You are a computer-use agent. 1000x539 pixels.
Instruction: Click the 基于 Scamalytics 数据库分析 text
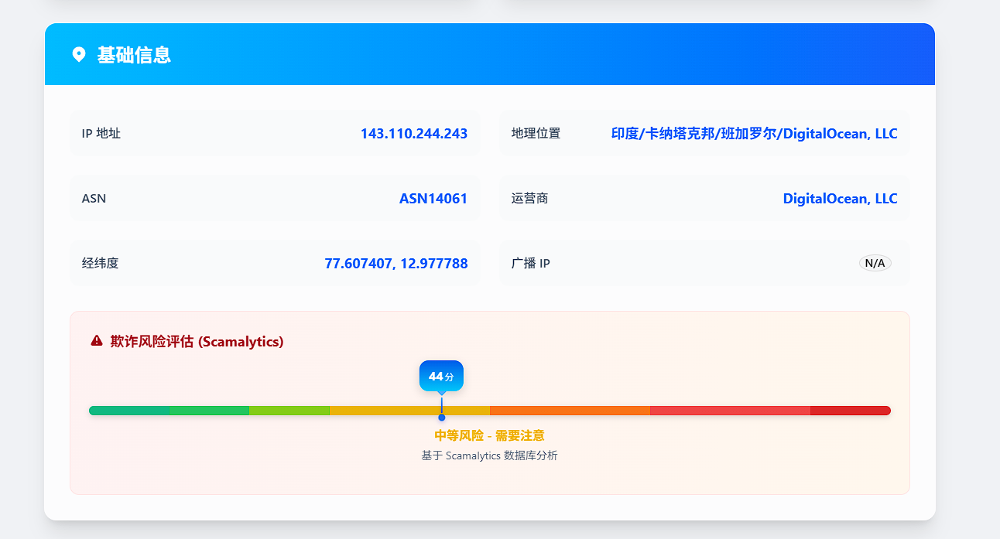coord(489,455)
